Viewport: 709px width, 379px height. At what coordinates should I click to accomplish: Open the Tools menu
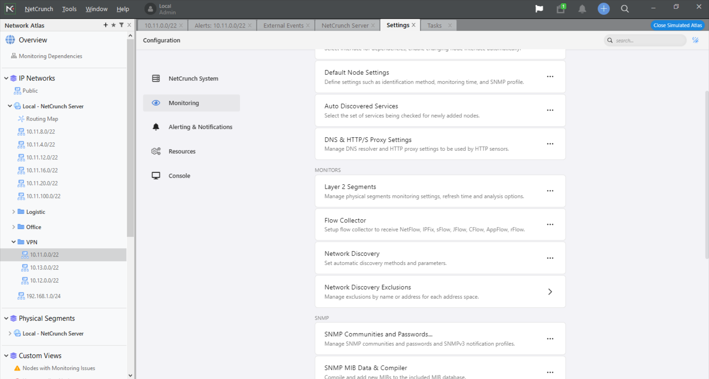pos(69,9)
